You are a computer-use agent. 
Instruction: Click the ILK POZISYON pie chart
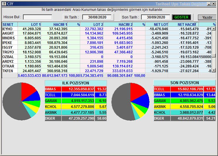21,101
